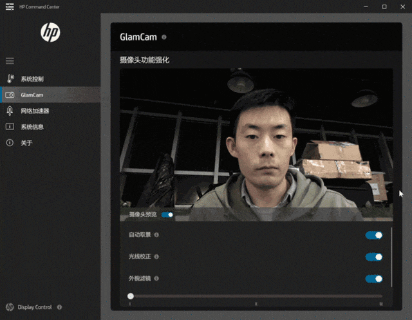
Task: Disable 光线校正 lighting correction switch
Action: pos(374,257)
